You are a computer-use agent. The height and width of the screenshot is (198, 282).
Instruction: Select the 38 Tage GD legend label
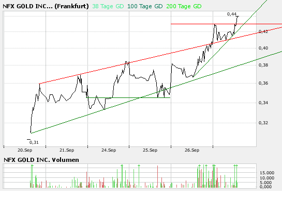108,6
